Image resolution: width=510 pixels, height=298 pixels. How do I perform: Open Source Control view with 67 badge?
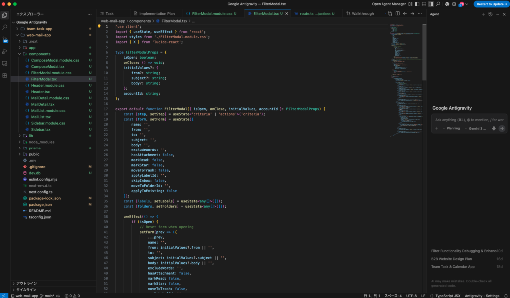pos(5,39)
